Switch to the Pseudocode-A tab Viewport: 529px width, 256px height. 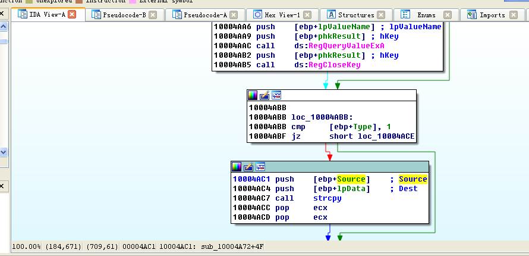pyautogui.click(x=204, y=15)
